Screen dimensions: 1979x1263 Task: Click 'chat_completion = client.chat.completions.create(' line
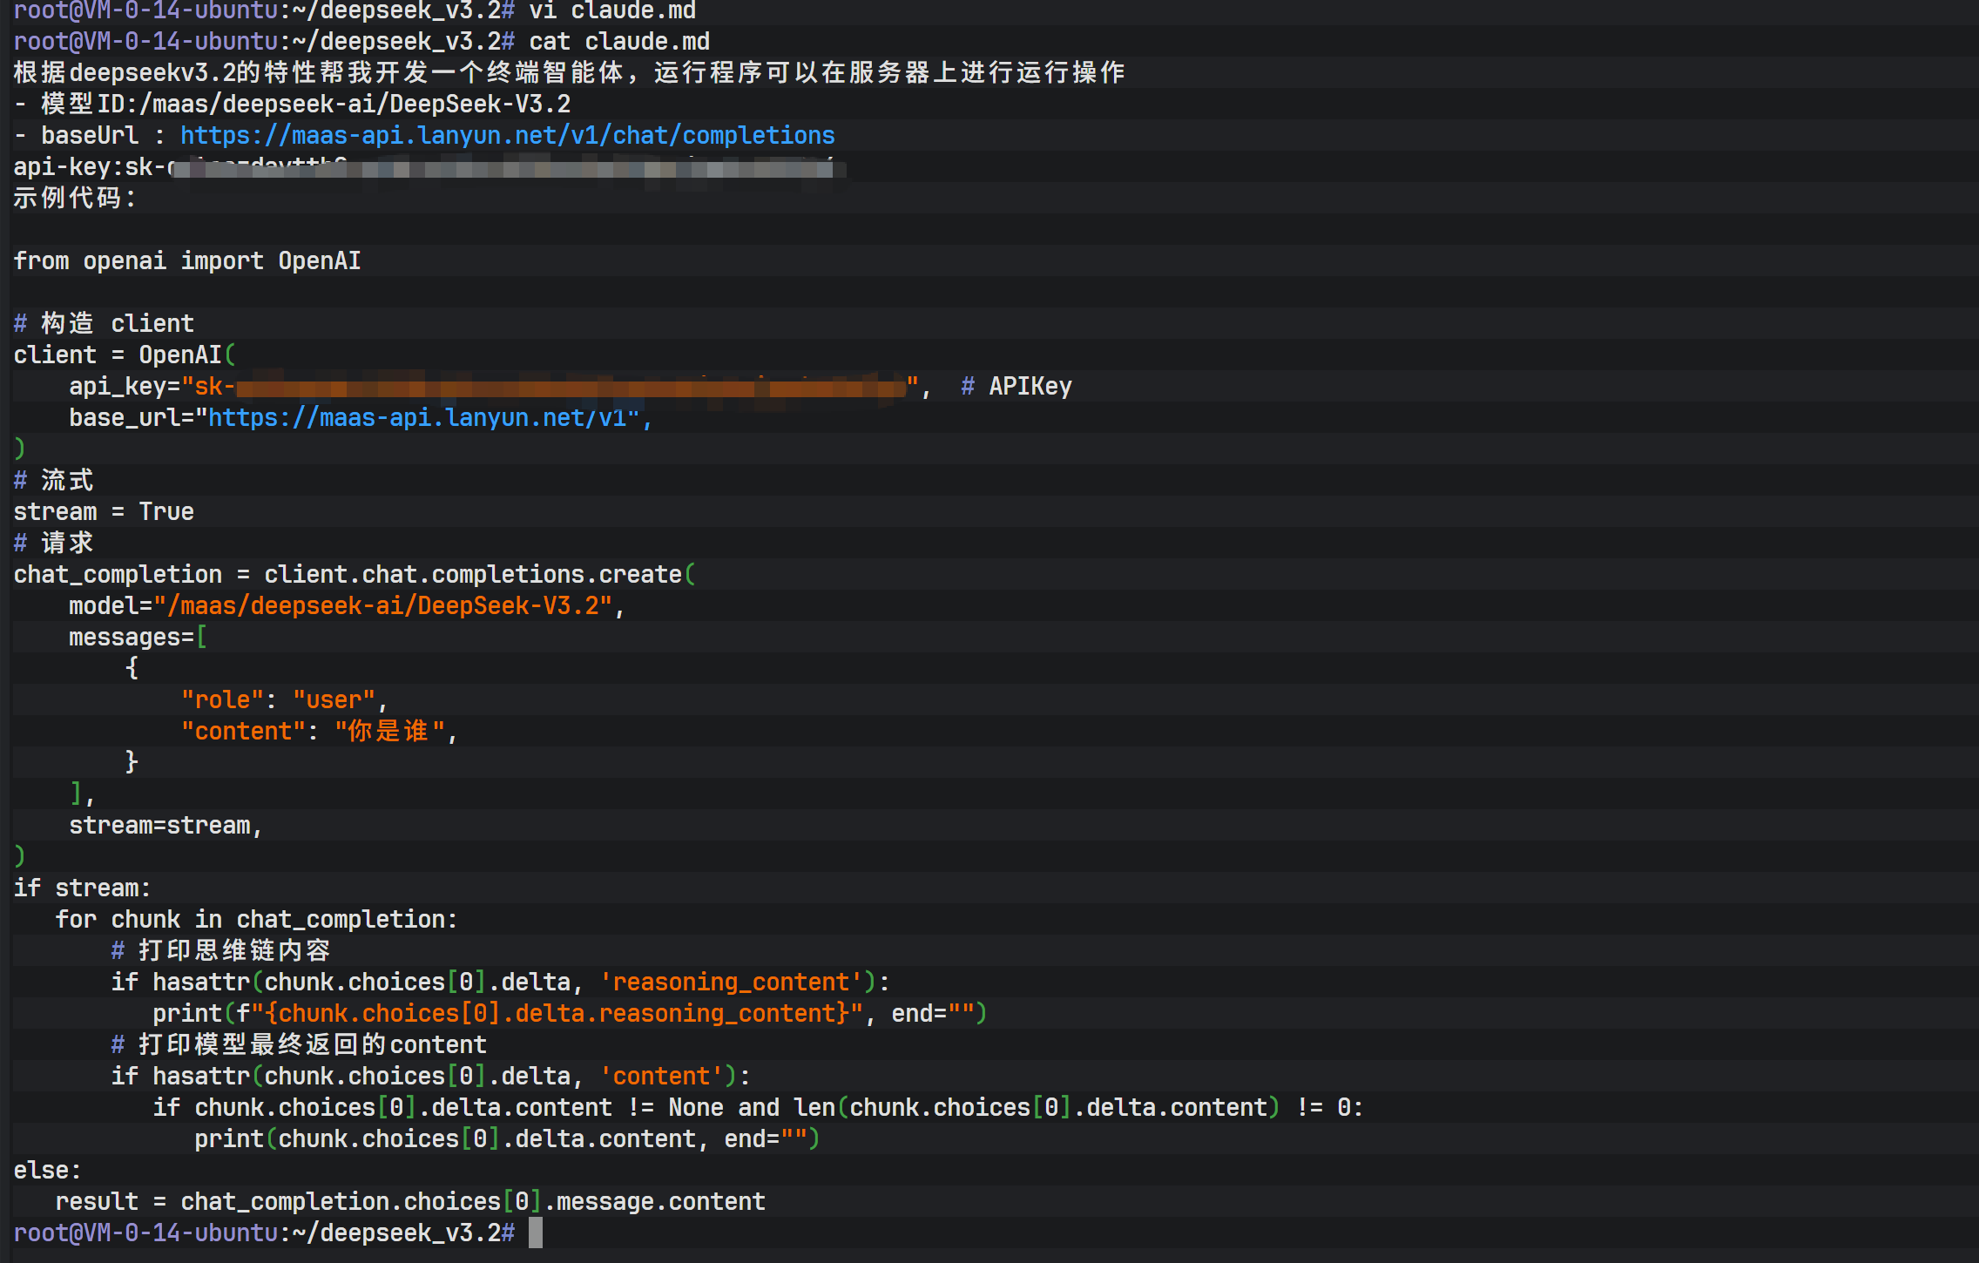(354, 575)
